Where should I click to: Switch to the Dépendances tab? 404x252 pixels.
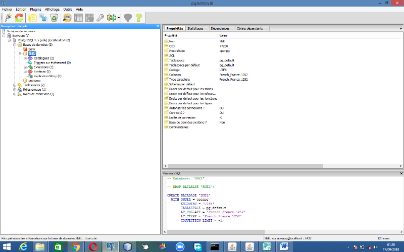pyautogui.click(x=221, y=29)
